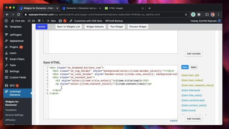Viewport: 229px width, 129px height.
Task: Open Widget Defaults
Action: 95,27
